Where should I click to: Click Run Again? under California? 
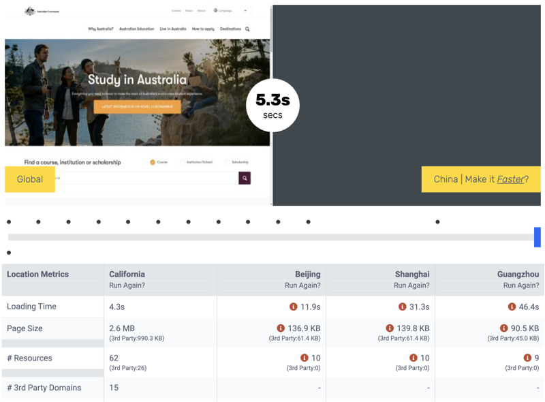coord(127,285)
